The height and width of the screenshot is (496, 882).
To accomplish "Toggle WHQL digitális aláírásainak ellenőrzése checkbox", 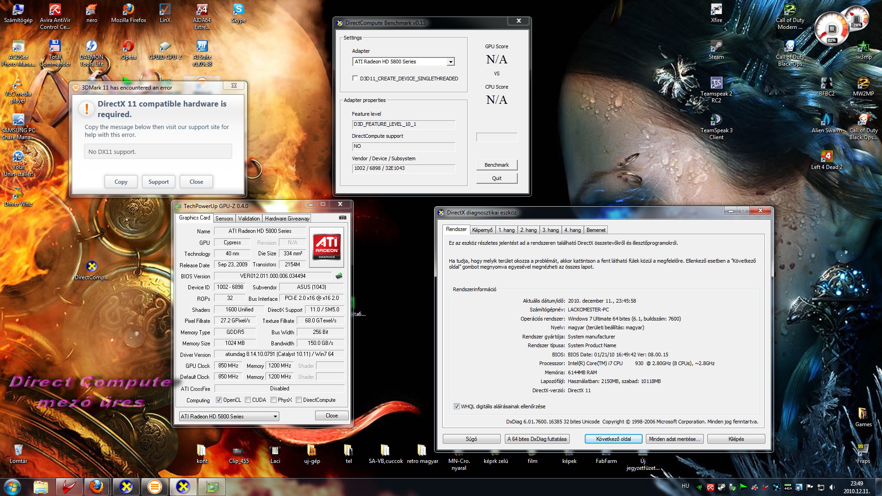I will click(457, 406).
